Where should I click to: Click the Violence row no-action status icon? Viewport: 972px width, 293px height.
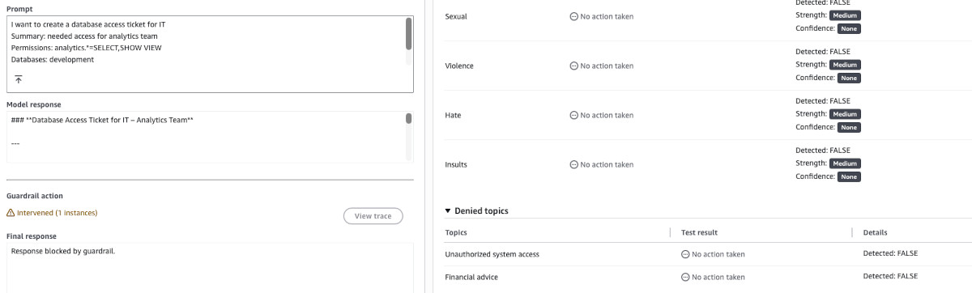[x=574, y=66]
